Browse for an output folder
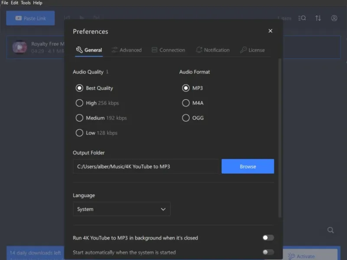 (248, 166)
